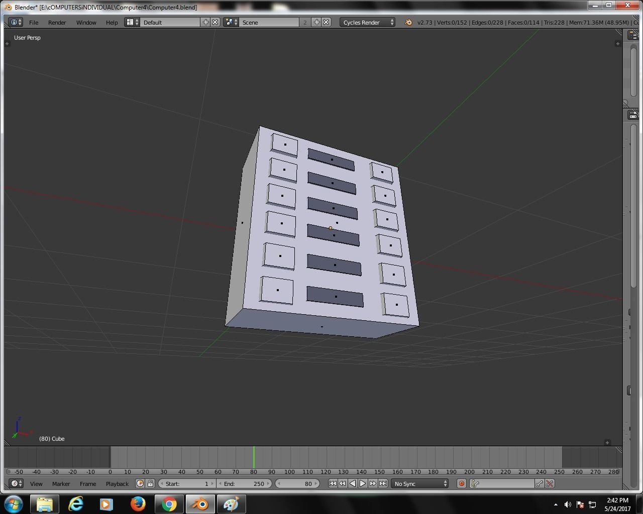Click the Blender taskbar icon
Image resolution: width=643 pixels, height=514 pixels.
(x=200, y=504)
